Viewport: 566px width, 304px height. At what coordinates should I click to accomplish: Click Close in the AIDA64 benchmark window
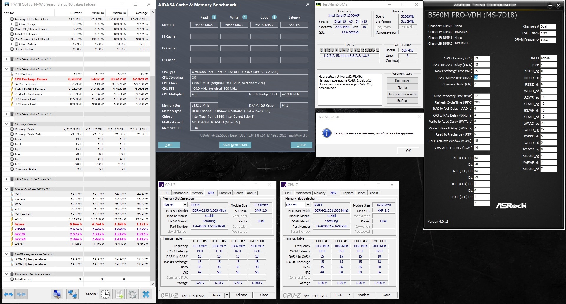click(x=301, y=145)
